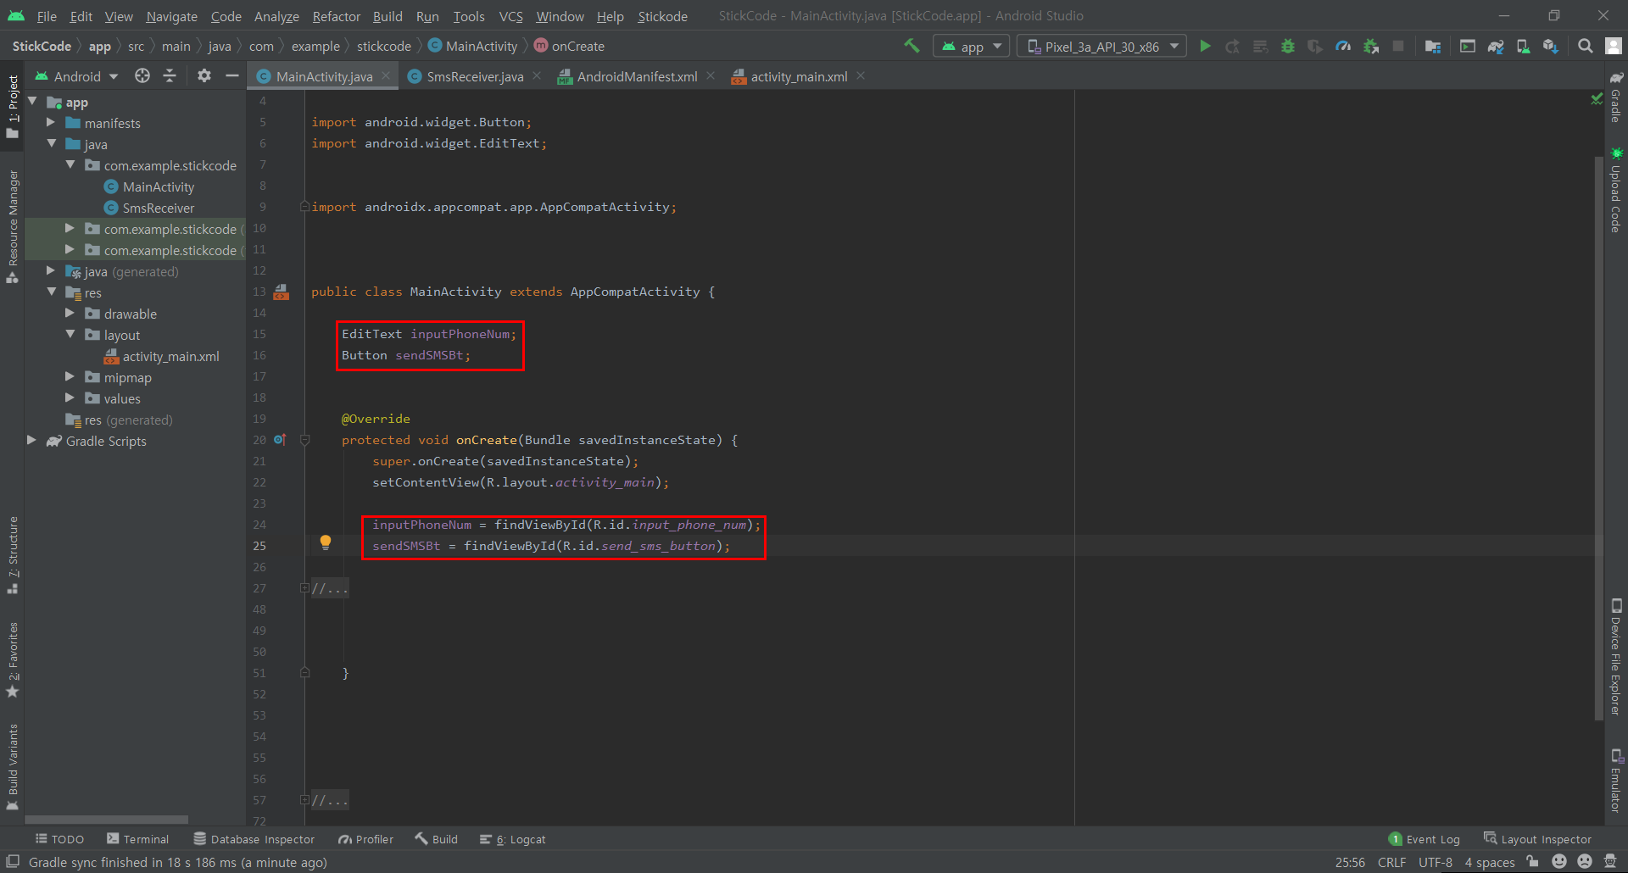This screenshot has width=1628, height=873.
Task: Toggle the Resource Manager side panel
Action: tap(13, 226)
